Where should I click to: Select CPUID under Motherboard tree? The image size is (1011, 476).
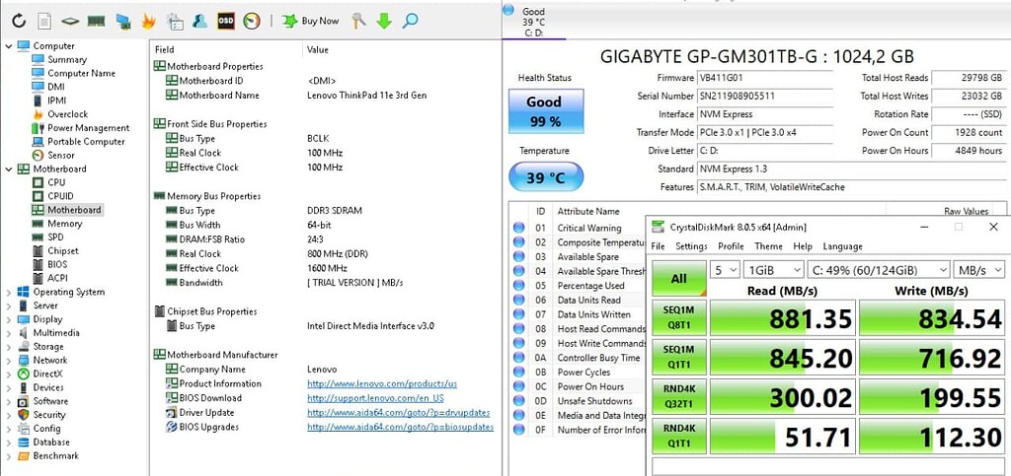coord(60,196)
